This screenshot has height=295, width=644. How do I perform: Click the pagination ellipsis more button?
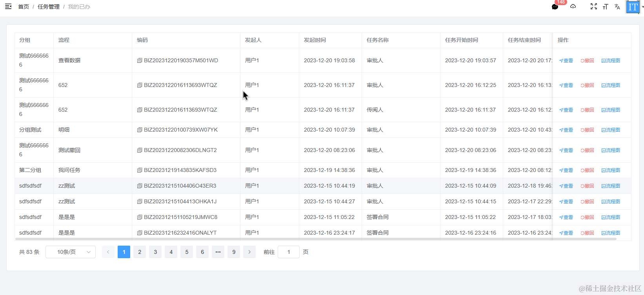click(218, 252)
